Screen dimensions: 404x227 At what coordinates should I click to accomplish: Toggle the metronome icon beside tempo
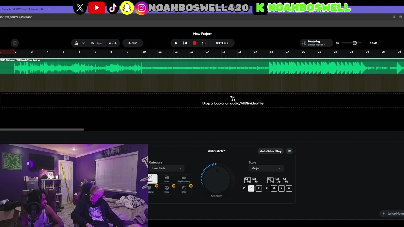pos(76,43)
